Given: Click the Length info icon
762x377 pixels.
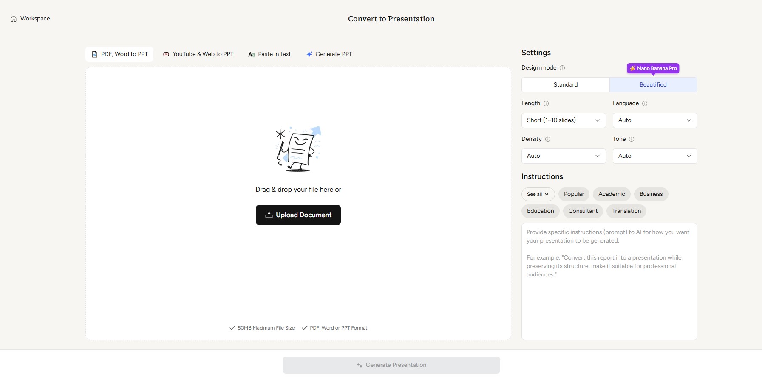Looking at the screenshot, I should [546, 103].
